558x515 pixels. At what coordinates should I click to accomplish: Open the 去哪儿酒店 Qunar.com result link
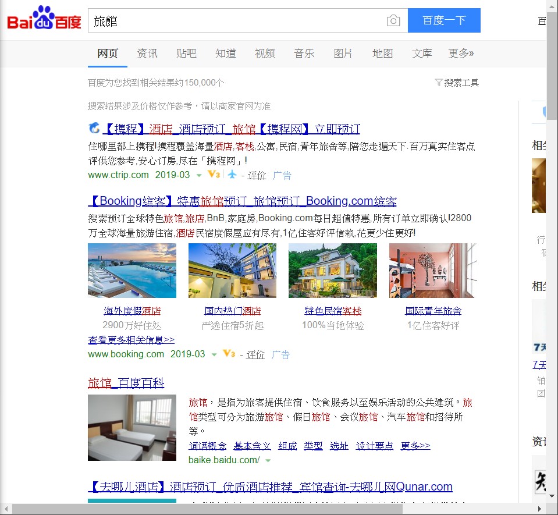270,486
